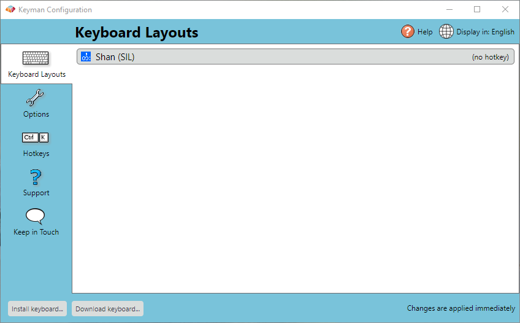Click the Keyman logo in title bar
520x323 pixels.
pyautogui.click(x=10, y=9)
